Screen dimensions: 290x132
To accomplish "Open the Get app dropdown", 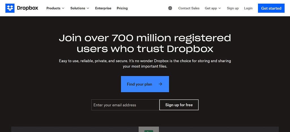I will pyautogui.click(x=213, y=8).
